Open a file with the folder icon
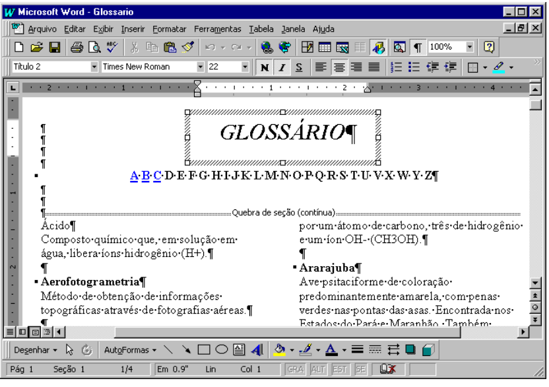549x387 pixels. coord(36,47)
